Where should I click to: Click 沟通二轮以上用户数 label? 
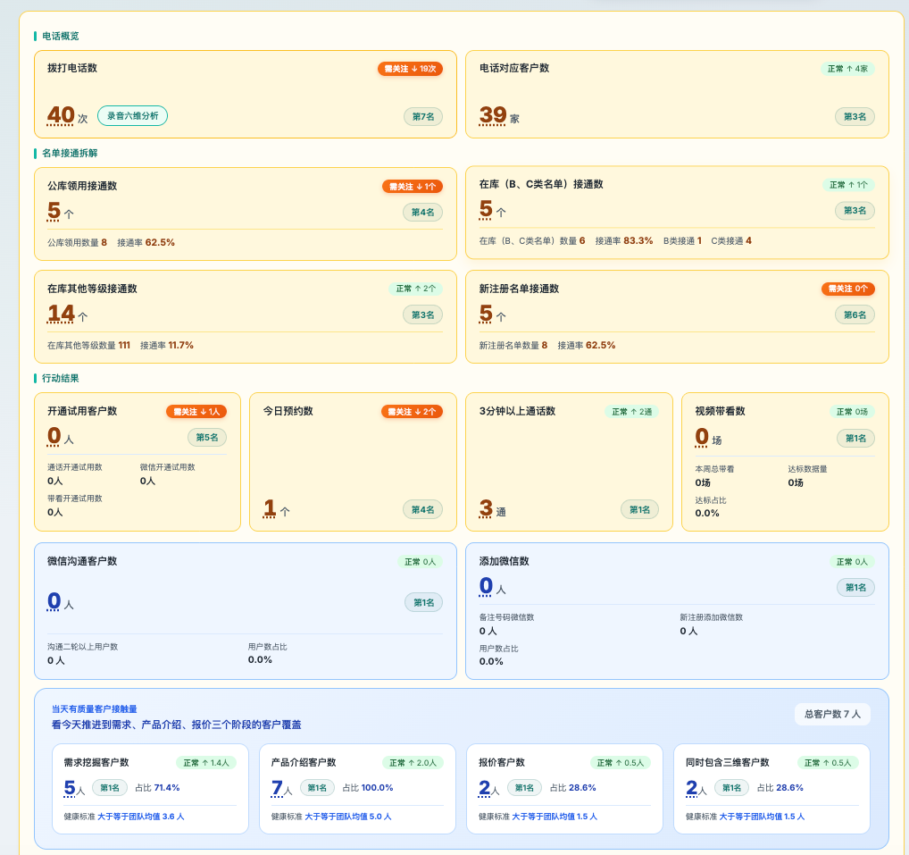pyautogui.click(x=82, y=647)
